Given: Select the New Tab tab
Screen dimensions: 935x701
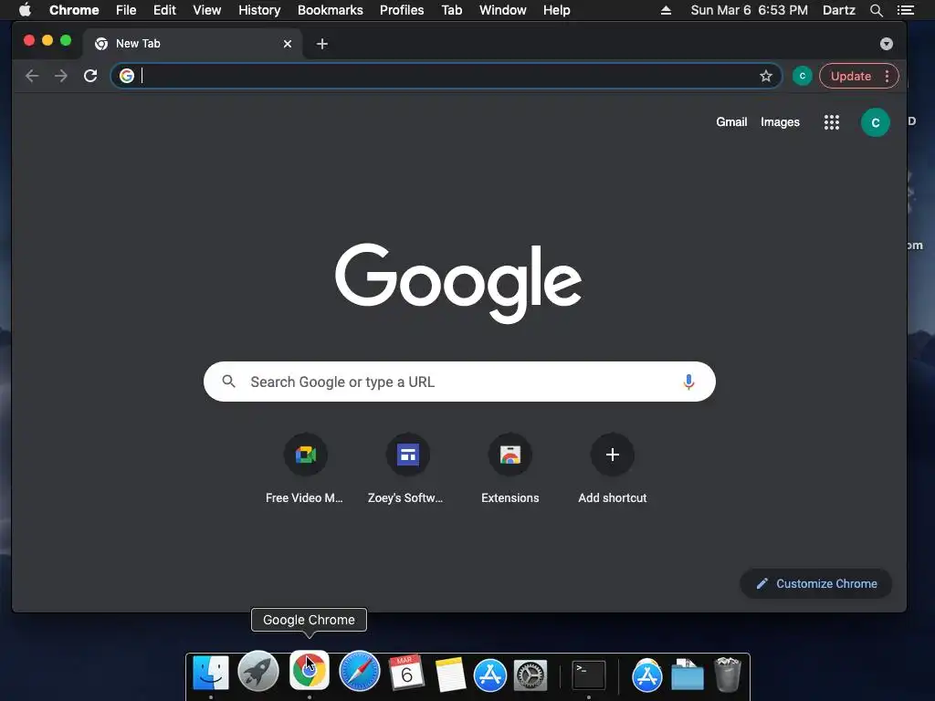Looking at the screenshot, I should pyautogui.click(x=193, y=44).
